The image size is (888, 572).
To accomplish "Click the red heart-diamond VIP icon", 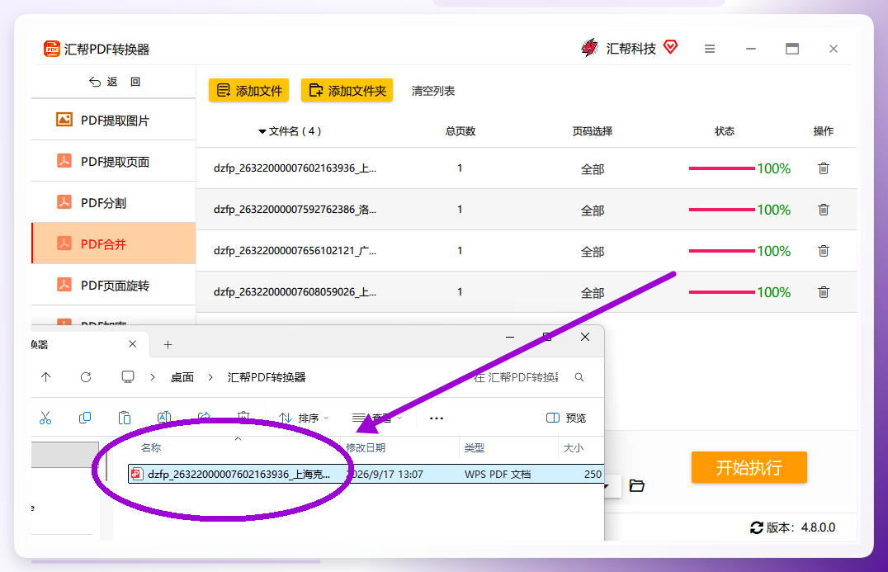I will pyautogui.click(x=670, y=47).
